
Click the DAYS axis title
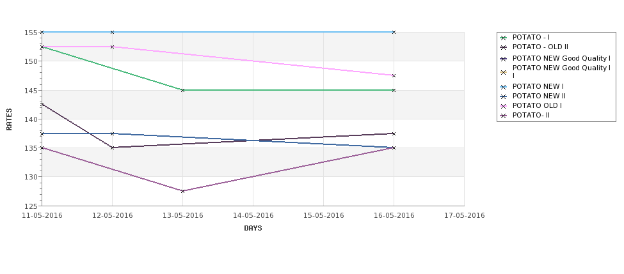coord(253,228)
